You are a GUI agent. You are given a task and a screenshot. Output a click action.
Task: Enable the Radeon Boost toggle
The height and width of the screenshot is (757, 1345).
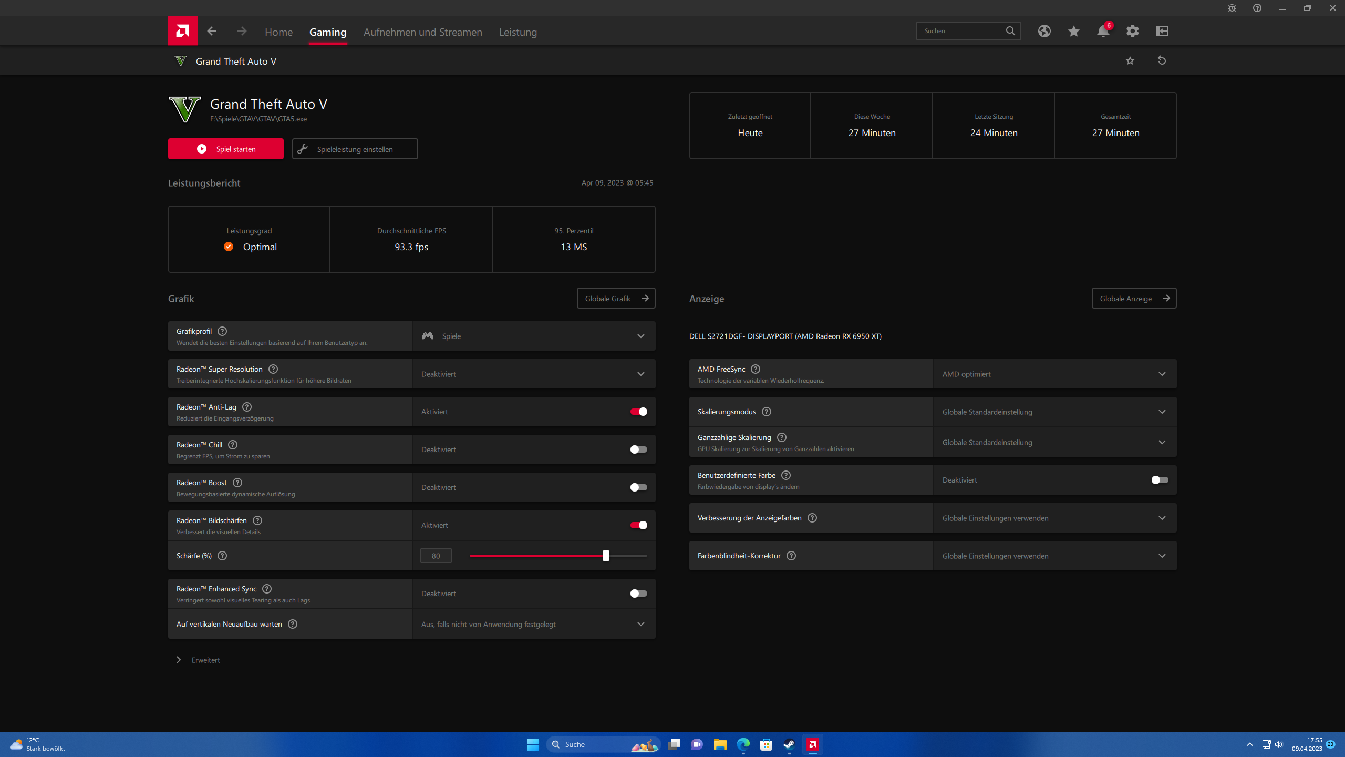click(638, 487)
